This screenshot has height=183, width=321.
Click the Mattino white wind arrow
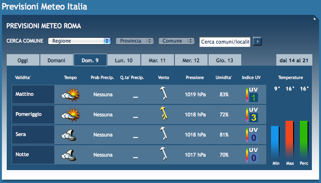pos(163,93)
